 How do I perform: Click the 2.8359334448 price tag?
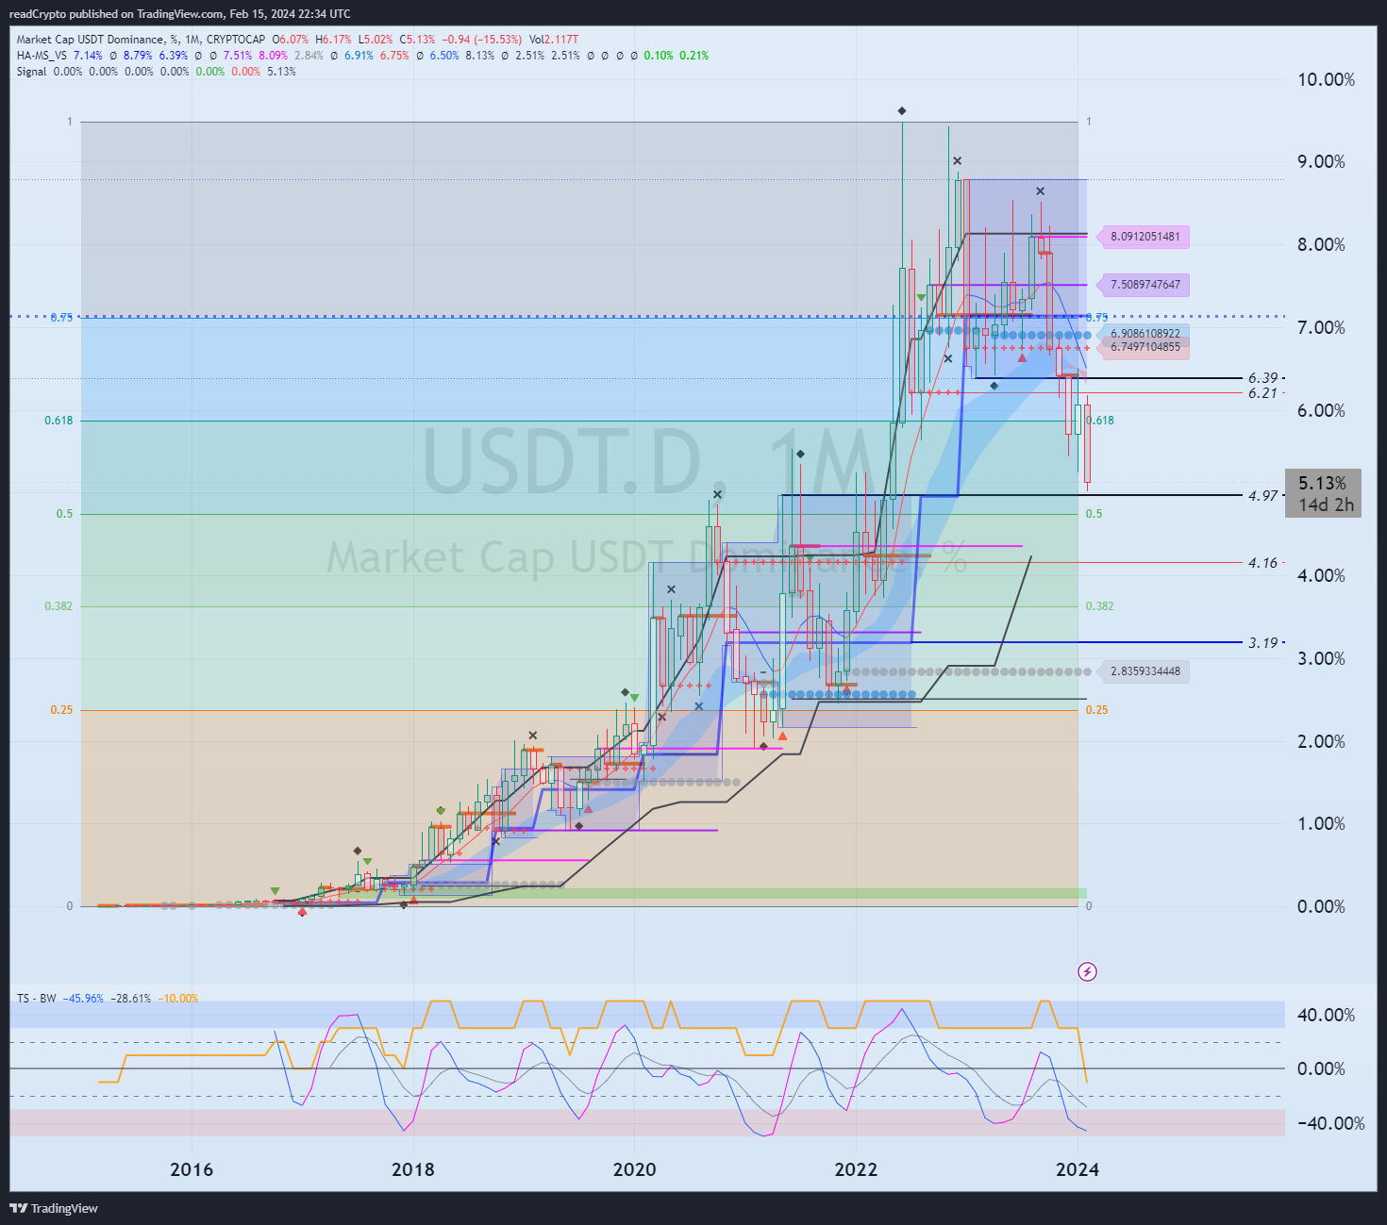click(1145, 671)
